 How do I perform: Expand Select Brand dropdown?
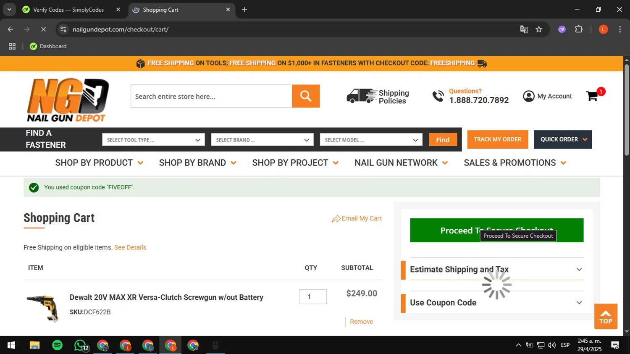pos(262,140)
